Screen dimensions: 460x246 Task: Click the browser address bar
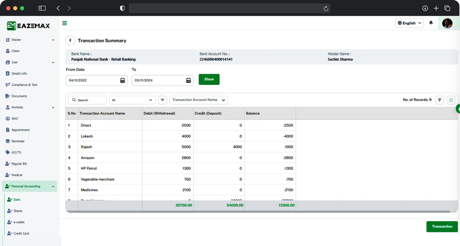coord(230,8)
